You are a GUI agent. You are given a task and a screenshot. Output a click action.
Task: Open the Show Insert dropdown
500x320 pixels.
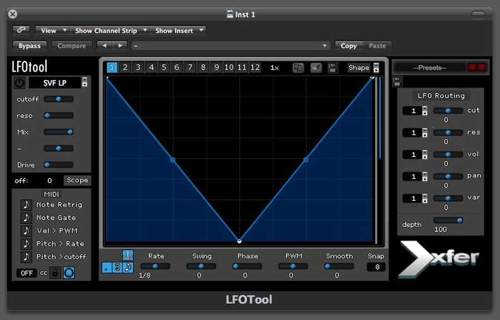tap(178, 31)
